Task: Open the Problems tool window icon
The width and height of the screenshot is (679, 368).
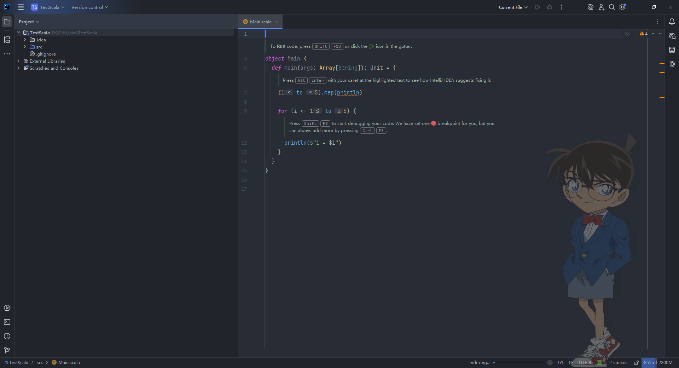Action: click(x=7, y=336)
